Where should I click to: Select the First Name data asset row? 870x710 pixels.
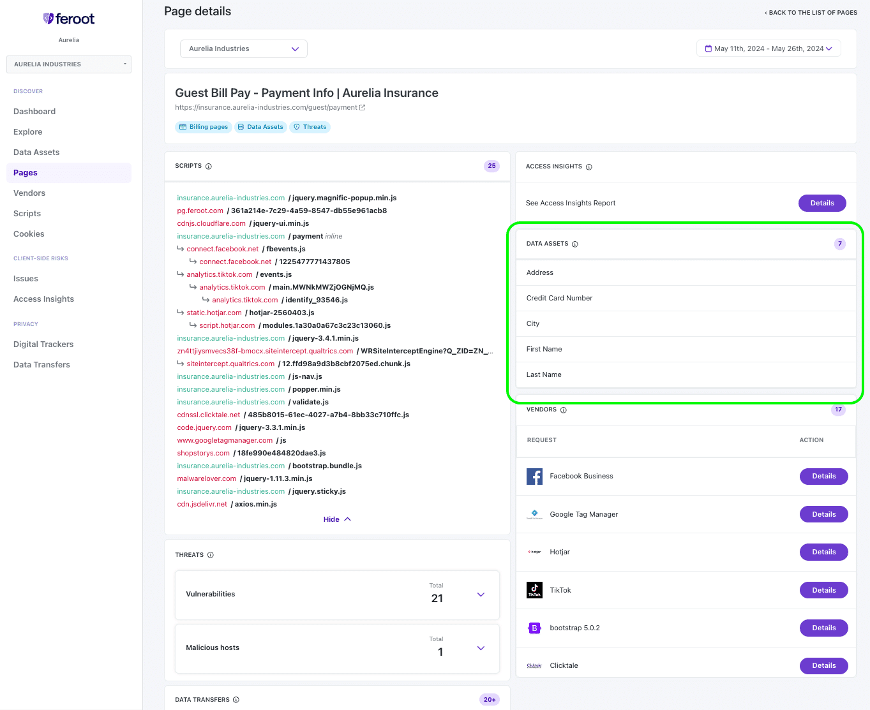coord(686,349)
